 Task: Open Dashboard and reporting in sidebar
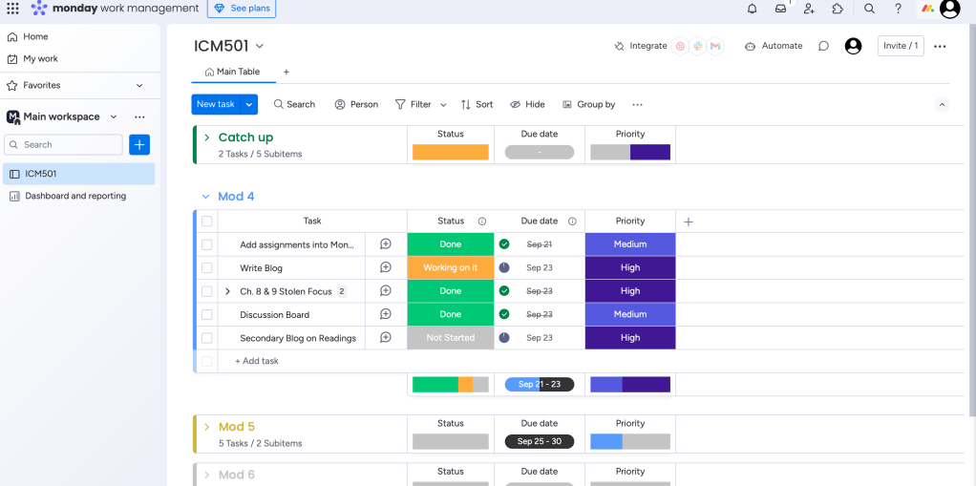(x=75, y=196)
